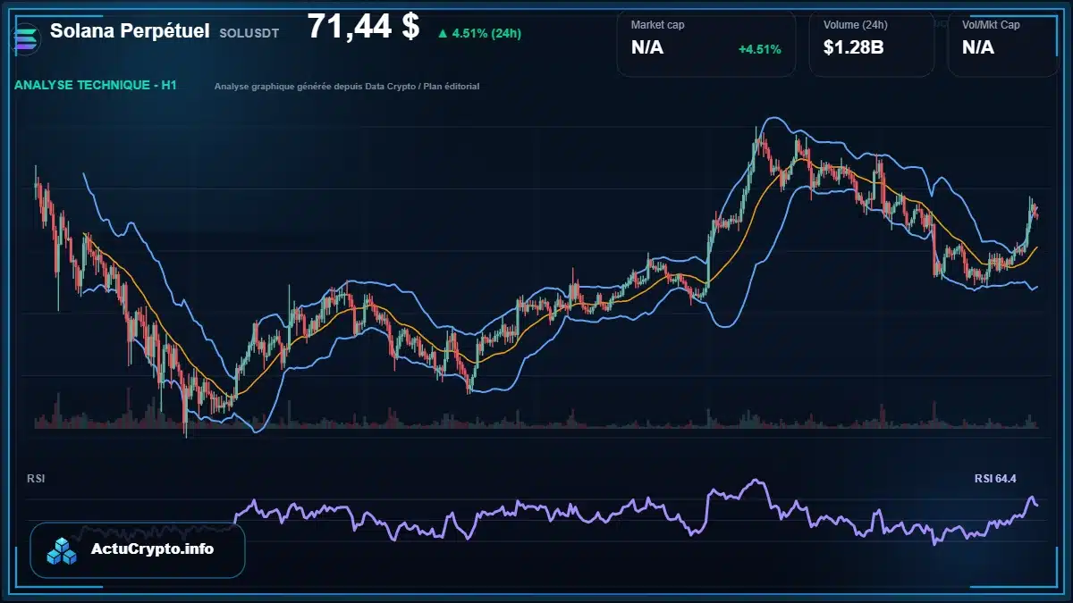
Task: Click the $1.28B volume value
Action: point(854,48)
